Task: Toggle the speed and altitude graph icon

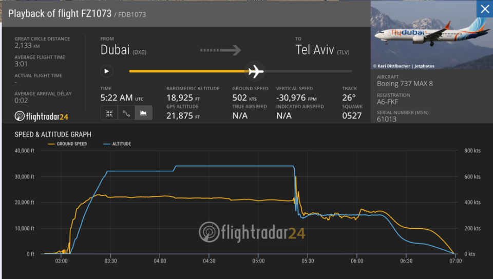Action: 143,113
